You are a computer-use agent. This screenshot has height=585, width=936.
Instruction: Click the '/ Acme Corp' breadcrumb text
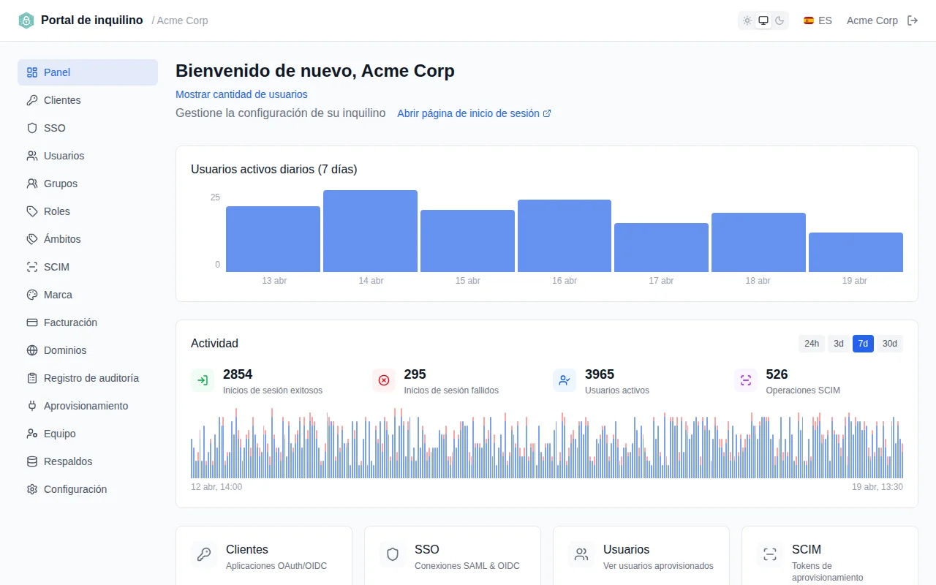click(180, 20)
